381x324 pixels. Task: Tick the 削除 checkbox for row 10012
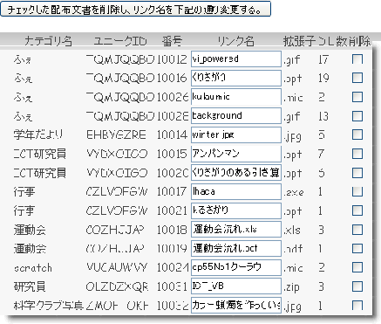click(357, 59)
